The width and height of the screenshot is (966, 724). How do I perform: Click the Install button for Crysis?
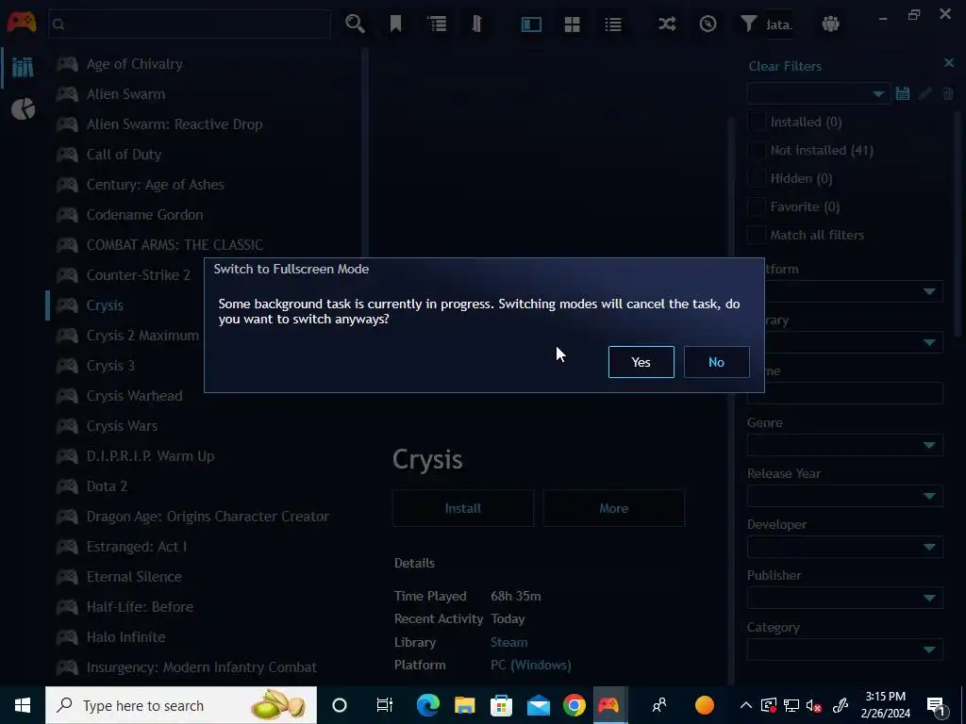click(x=462, y=508)
